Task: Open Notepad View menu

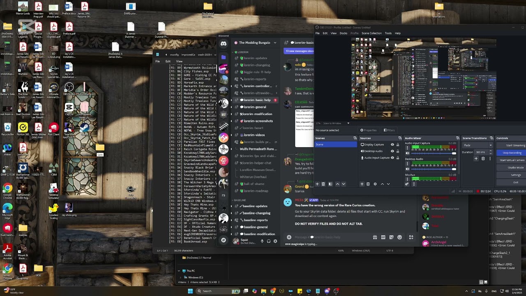Action: point(179,61)
